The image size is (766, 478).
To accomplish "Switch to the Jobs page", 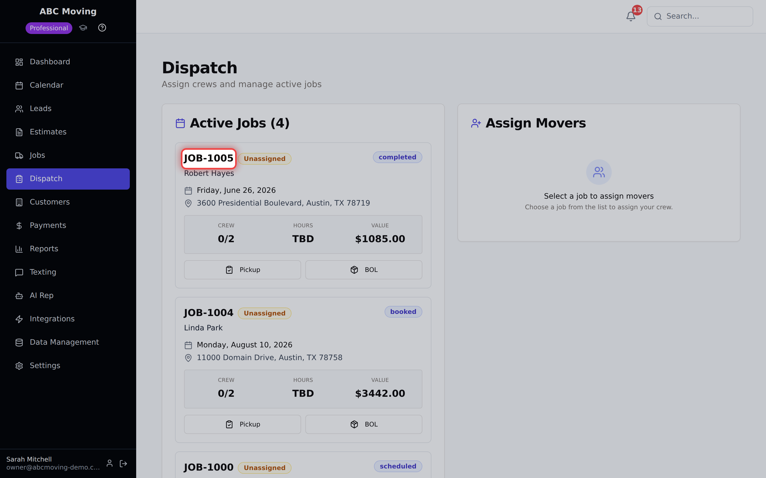I will click(x=68, y=156).
